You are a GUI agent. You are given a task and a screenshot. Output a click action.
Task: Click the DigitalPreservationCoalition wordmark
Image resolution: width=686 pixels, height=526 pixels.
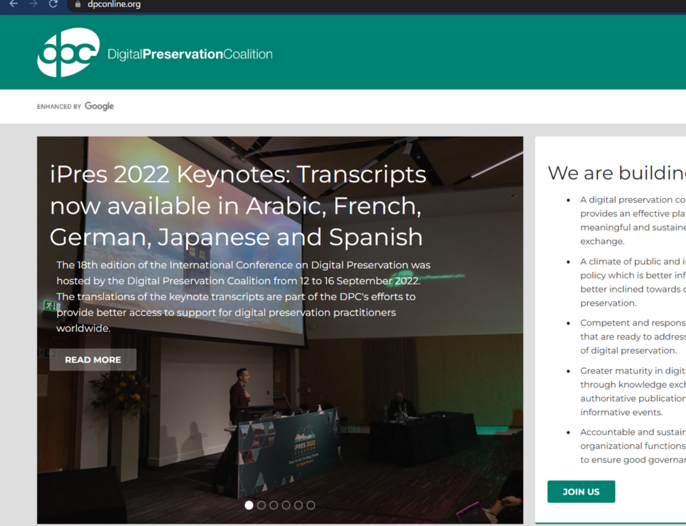pyautogui.click(x=190, y=54)
